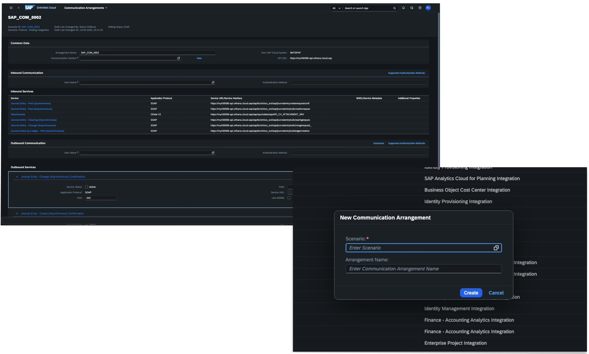589x354 pixels.
Task: Click the Scenario ID SAP_COM_0002 link
Action: 30,27
